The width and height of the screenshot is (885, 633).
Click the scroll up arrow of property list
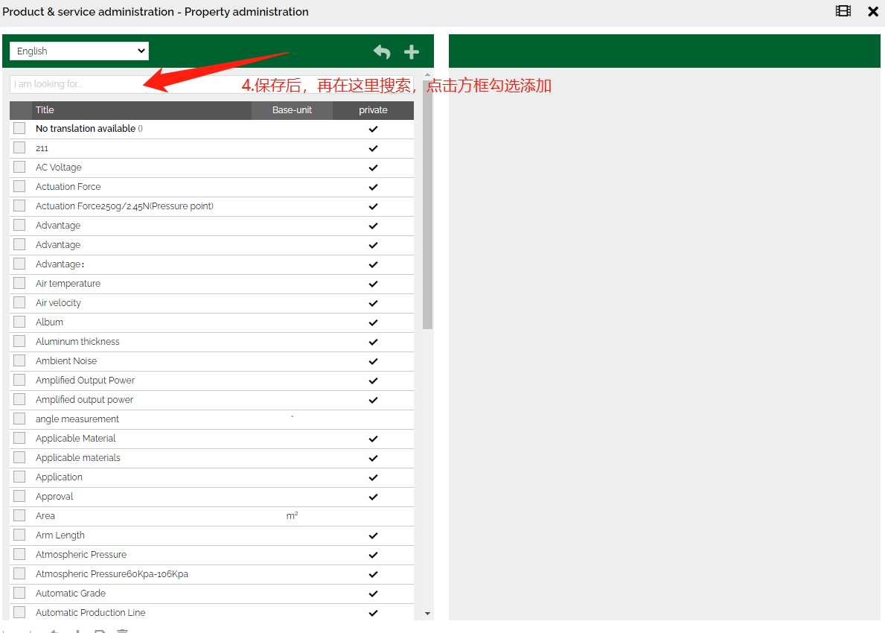427,75
